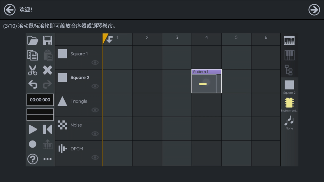Click the oscilloscope display box
The width and height of the screenshot is (324, 182).
(x=40, y=115)
